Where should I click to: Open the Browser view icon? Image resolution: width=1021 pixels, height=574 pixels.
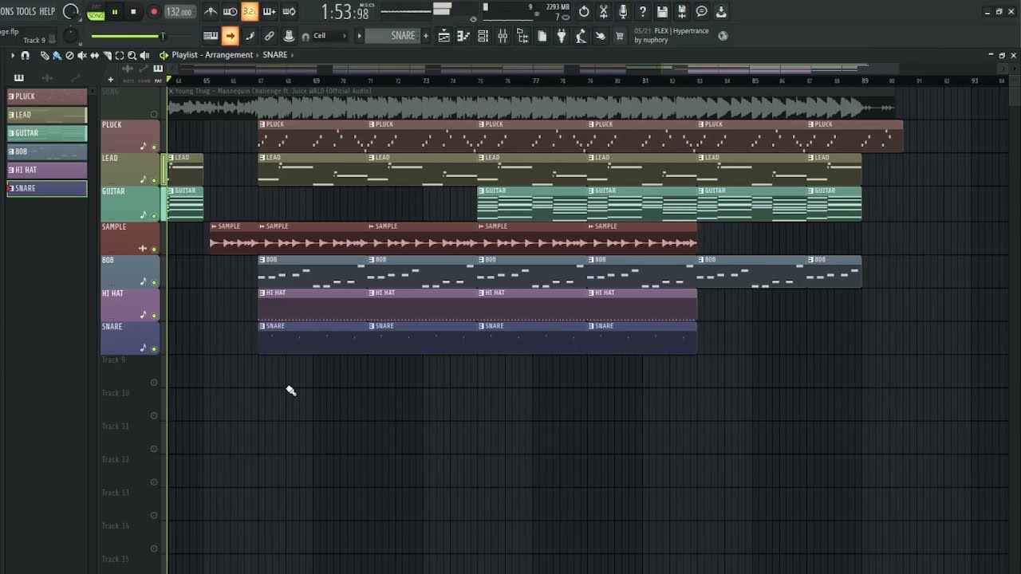coord(522,36)
